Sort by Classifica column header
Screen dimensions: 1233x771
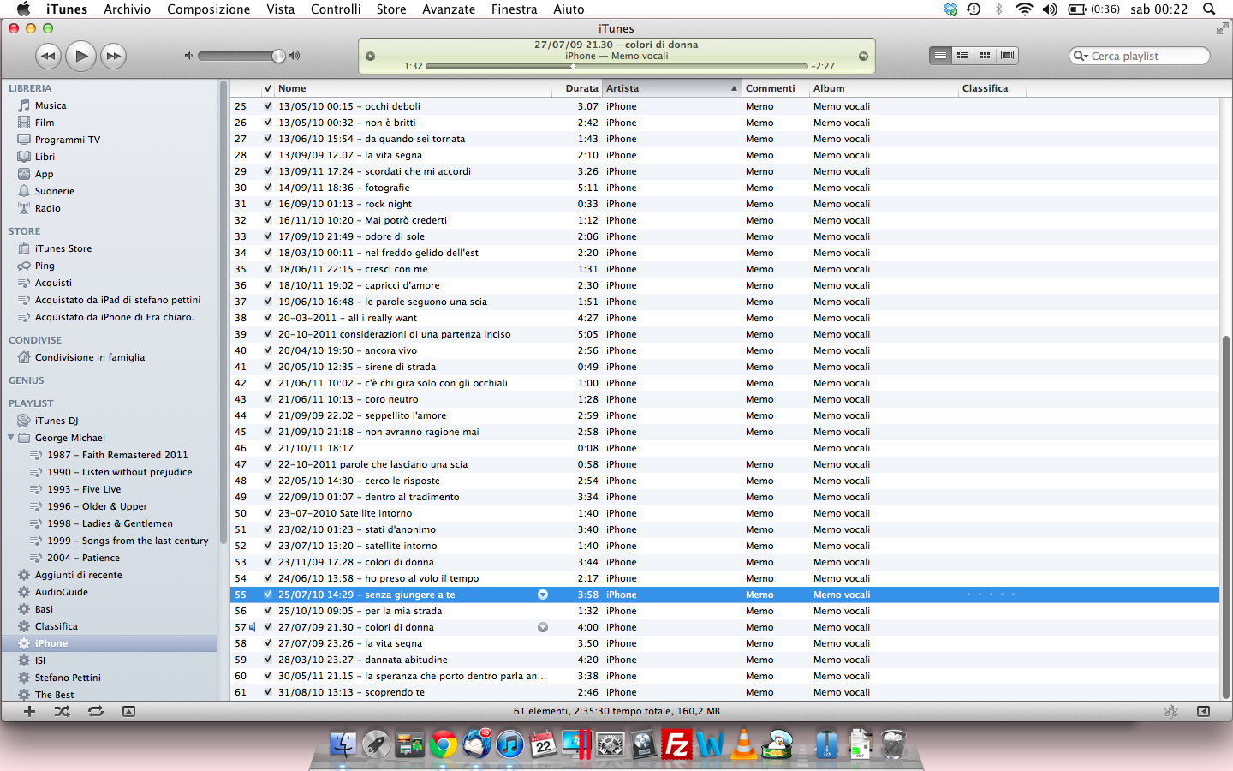pyautogui.click(x=992, y=88)
